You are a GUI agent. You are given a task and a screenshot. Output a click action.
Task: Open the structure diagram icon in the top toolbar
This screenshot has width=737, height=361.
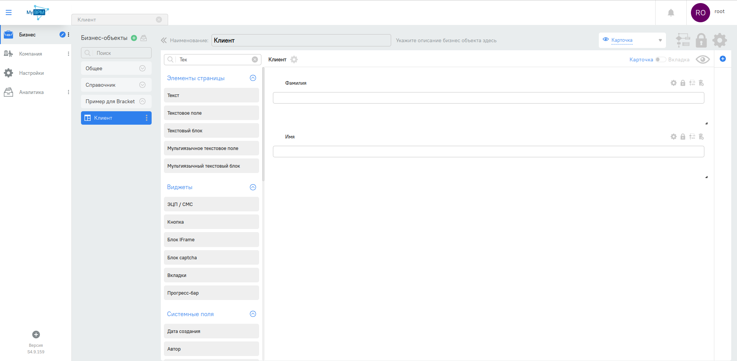point(683,40)
